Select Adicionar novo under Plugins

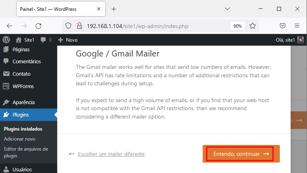click(20, 139)
